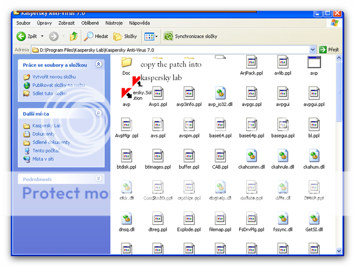Select the avpgui file icon
Viewport: 355px width, 267px height.
tap(283, 93)
